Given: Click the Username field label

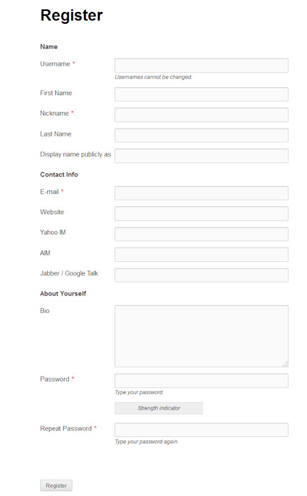Looking at the screenshot, I should pyautogui.click(x=55, y=64).
